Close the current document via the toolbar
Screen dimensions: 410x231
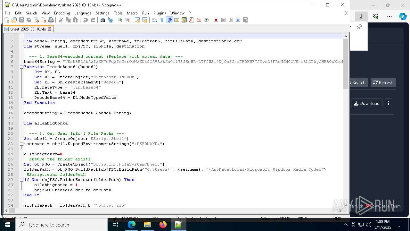36,20
